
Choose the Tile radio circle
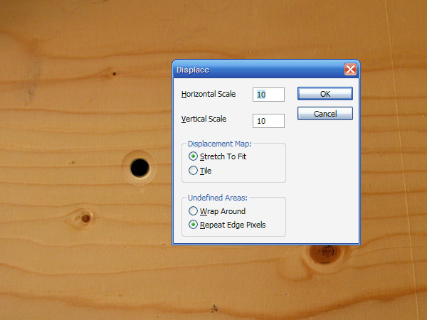click(x=193, y=171)
